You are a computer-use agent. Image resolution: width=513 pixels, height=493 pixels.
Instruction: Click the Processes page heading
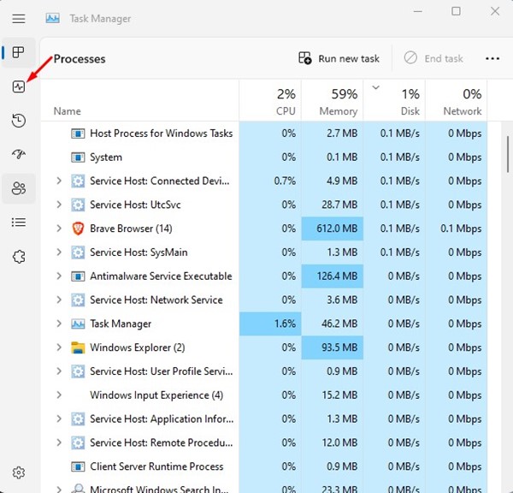[80, 59]
